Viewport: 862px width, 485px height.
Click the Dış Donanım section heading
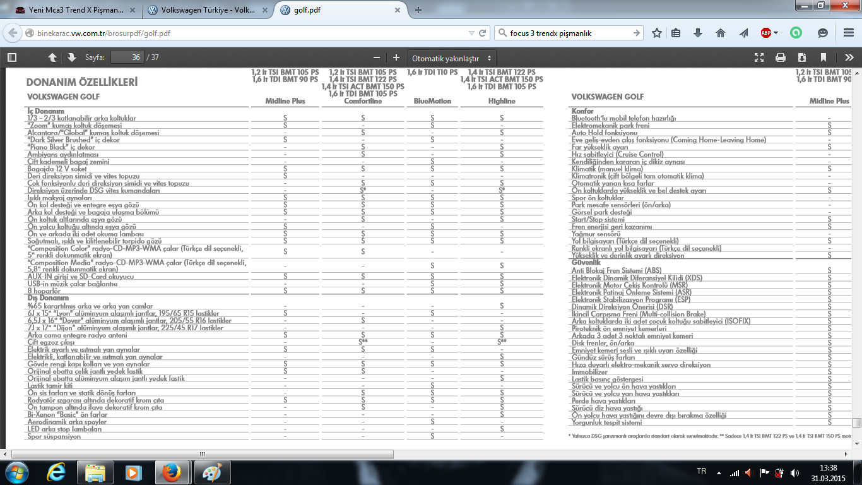48,298
